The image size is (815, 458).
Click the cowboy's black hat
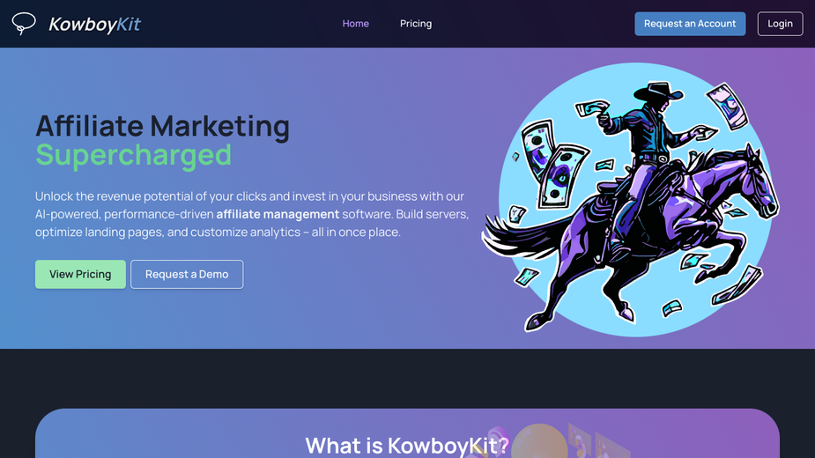[657, 92]
